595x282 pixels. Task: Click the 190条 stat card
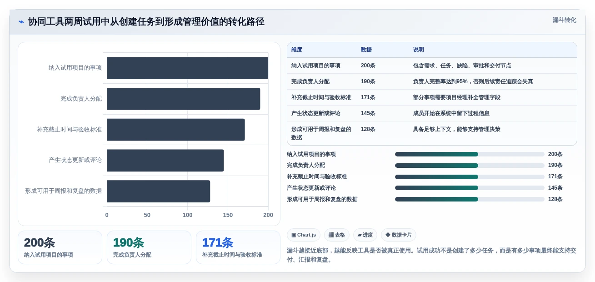(x=149, y=247)
